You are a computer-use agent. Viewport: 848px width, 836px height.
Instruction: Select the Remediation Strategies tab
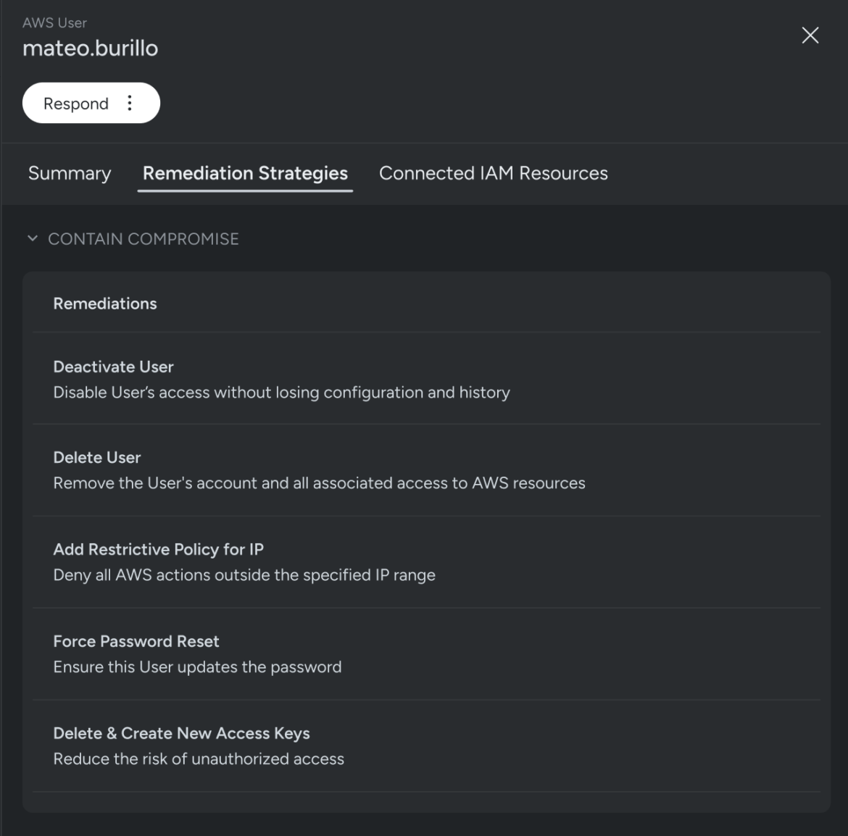tap(245, 173)
